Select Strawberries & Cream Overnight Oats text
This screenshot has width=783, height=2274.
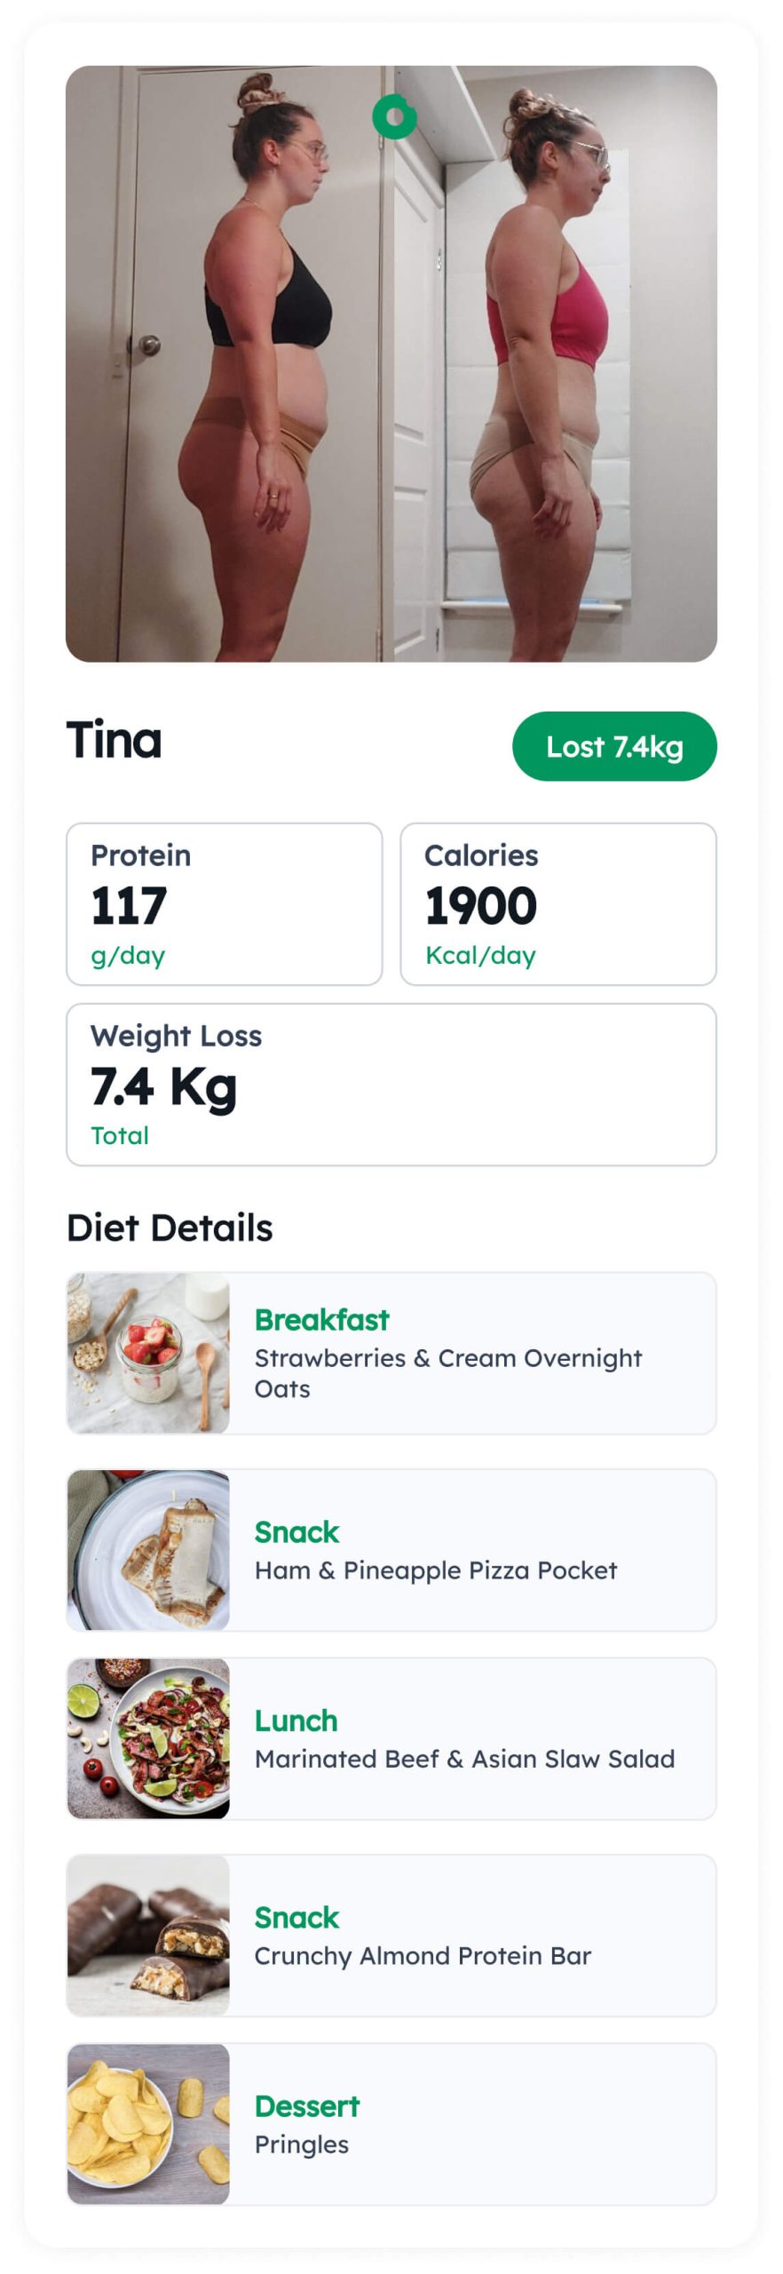[x=448, y=1373]
